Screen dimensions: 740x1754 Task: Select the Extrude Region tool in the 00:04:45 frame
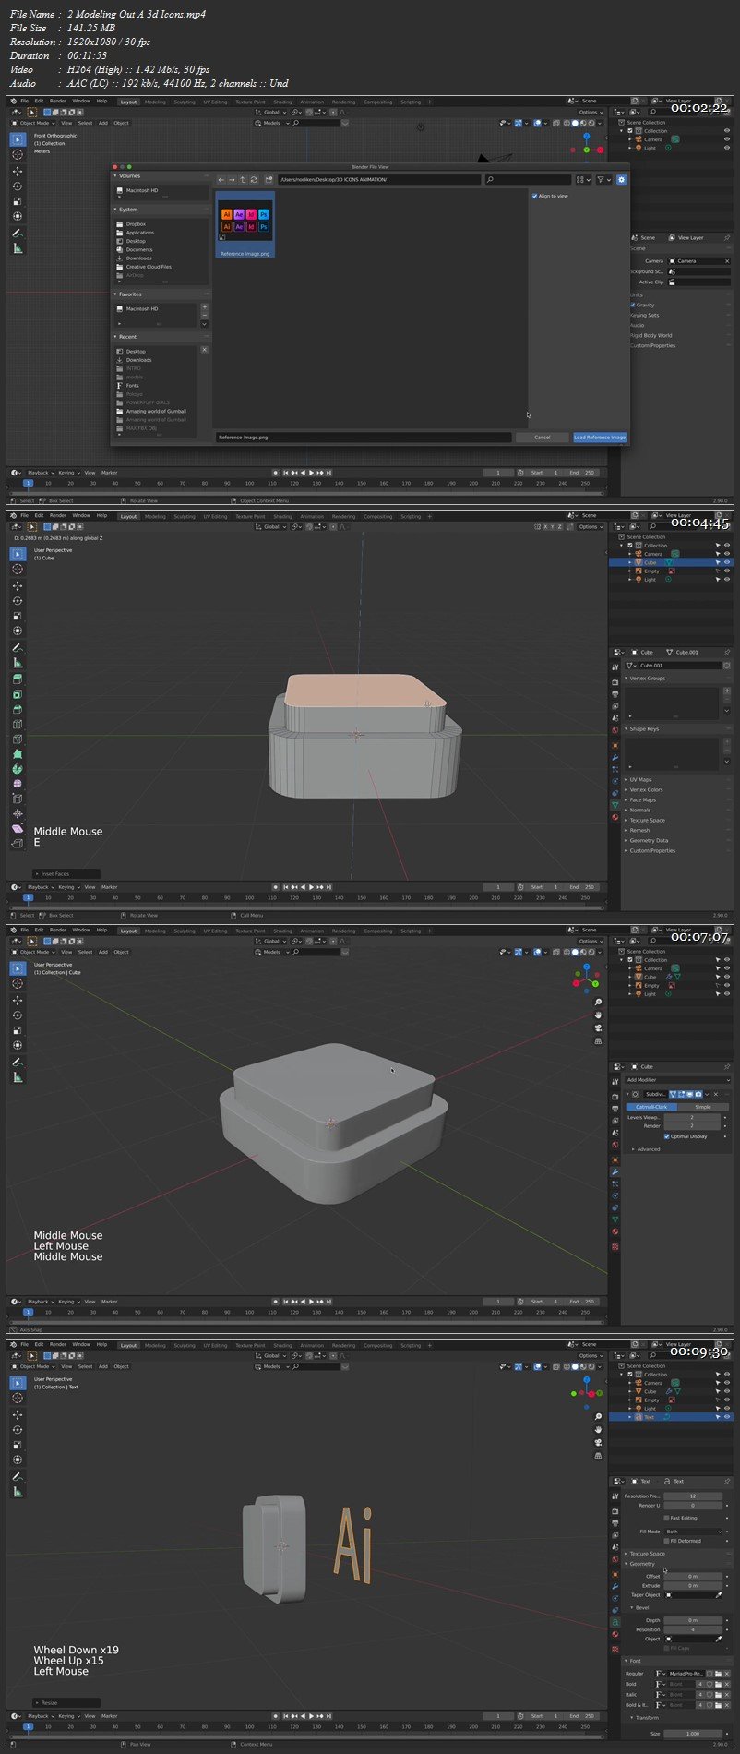click(18, 679)
